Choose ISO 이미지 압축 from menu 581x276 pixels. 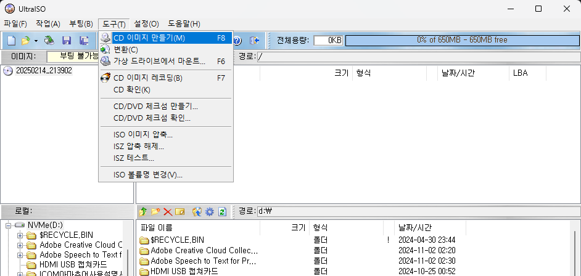point(142,134)
